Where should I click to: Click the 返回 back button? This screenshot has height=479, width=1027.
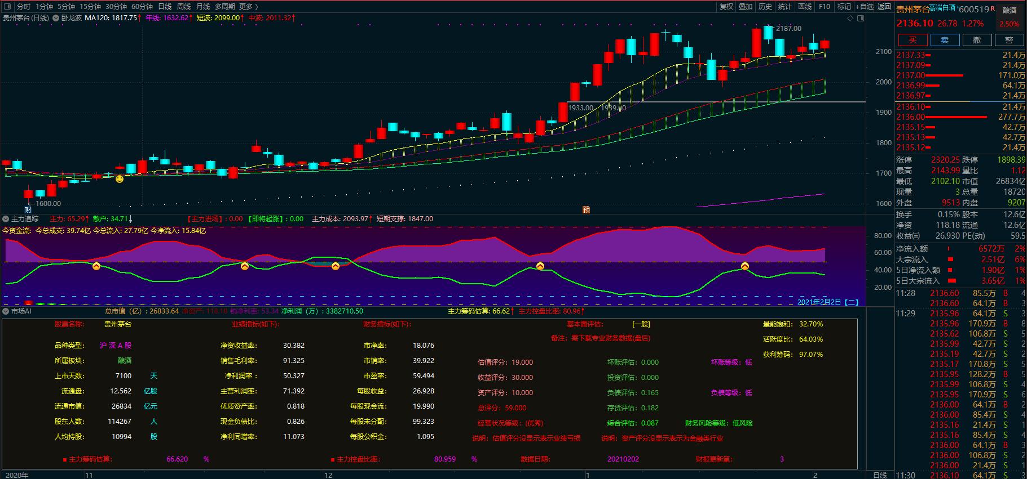[x=884, y=7]
